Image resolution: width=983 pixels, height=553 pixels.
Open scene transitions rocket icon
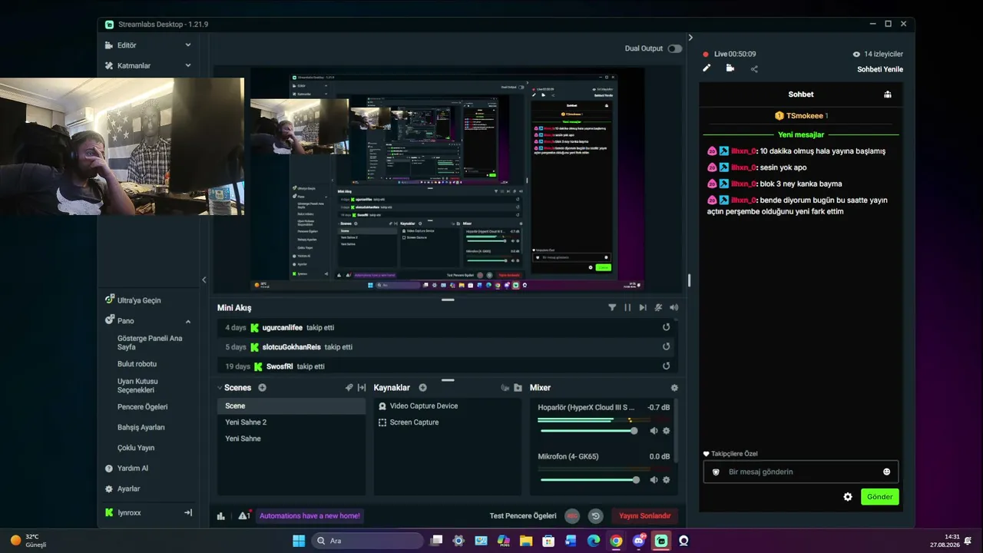[349, 388]
